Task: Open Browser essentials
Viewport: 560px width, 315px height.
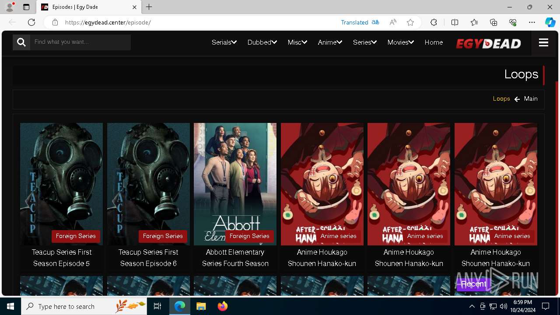Action: pos(513,22)
